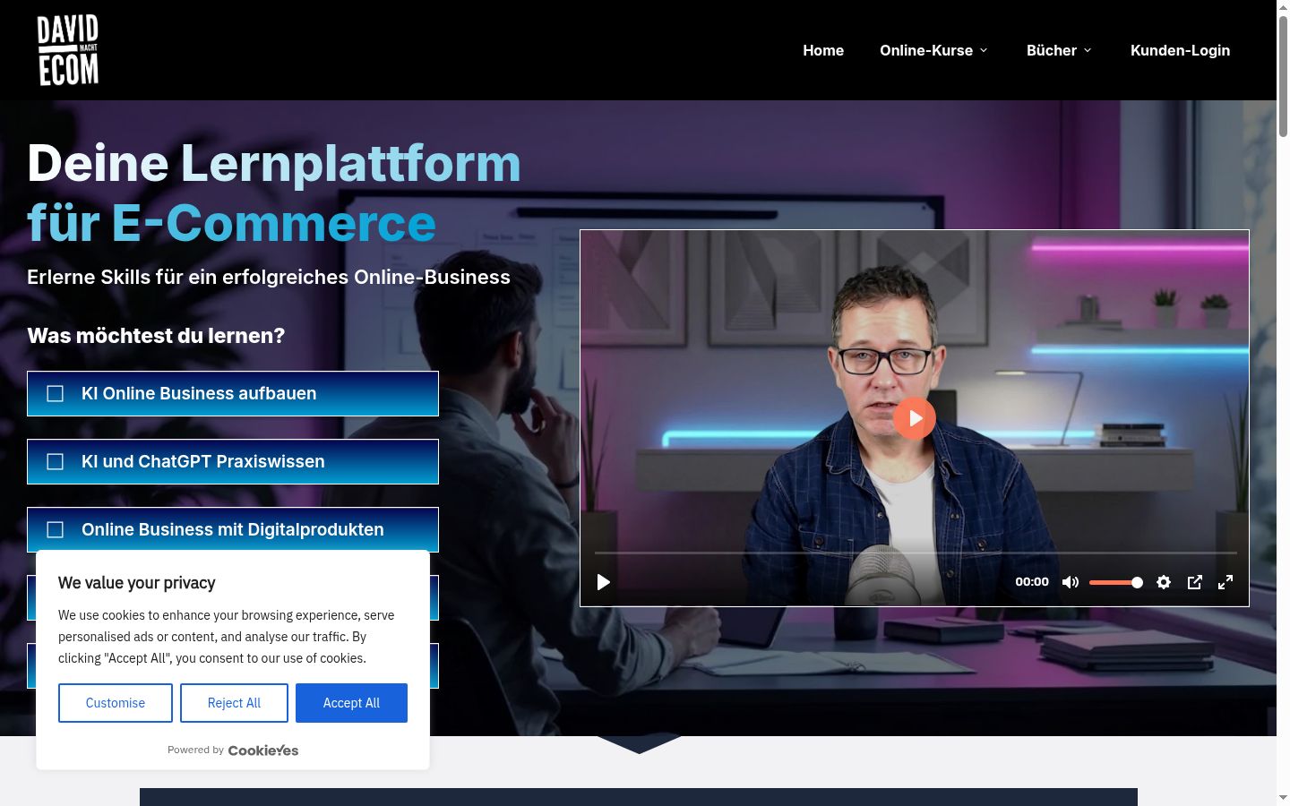Viewport: 1290px width, 806px height.
Task: Enter fullscreen with the expand arrows icon
Action: 1225,582
